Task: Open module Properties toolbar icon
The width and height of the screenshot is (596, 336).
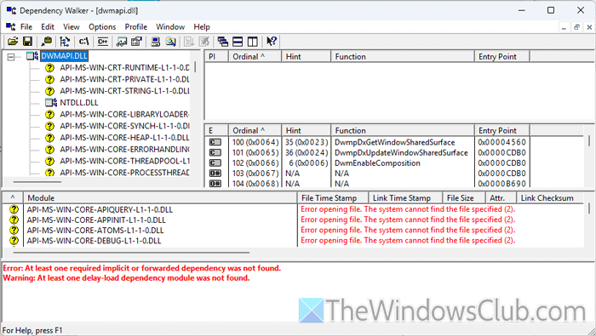Action: coord(136,42)
